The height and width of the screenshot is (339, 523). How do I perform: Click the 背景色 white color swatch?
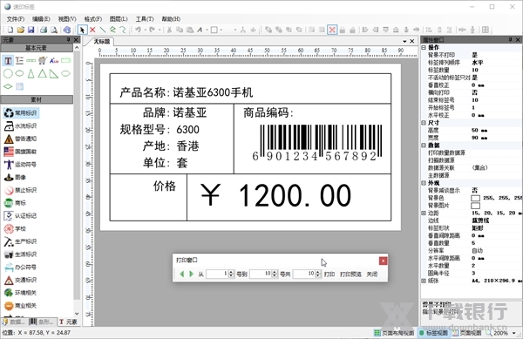coord(475,199)
